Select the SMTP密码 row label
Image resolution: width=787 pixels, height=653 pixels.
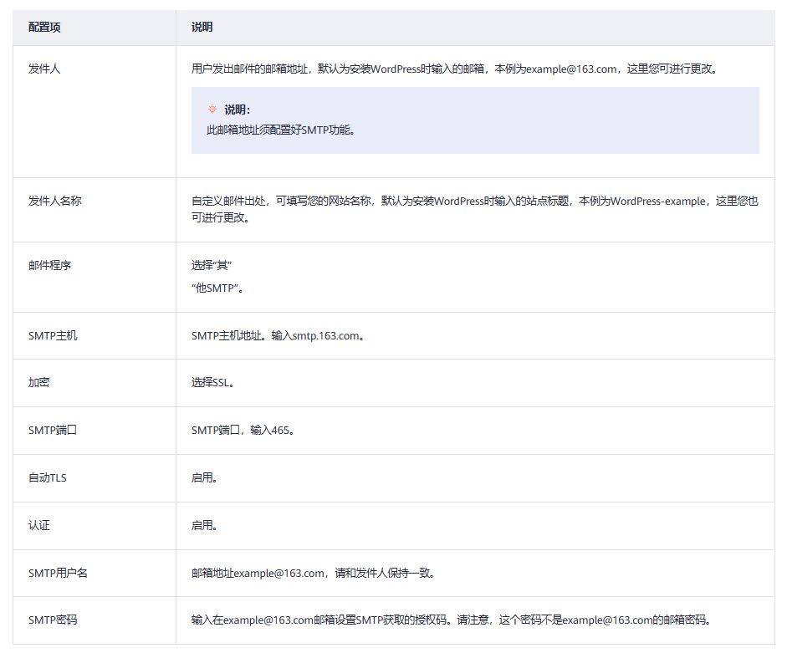click(53, 620)
